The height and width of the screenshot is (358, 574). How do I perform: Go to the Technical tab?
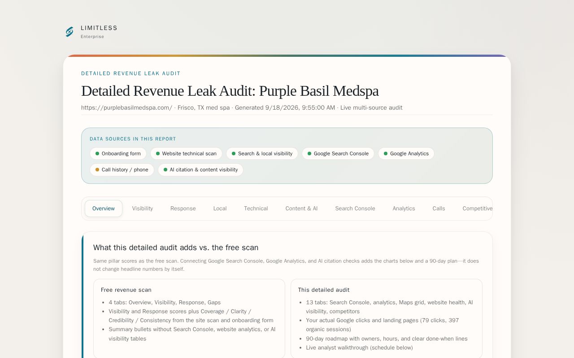(256, 209)
